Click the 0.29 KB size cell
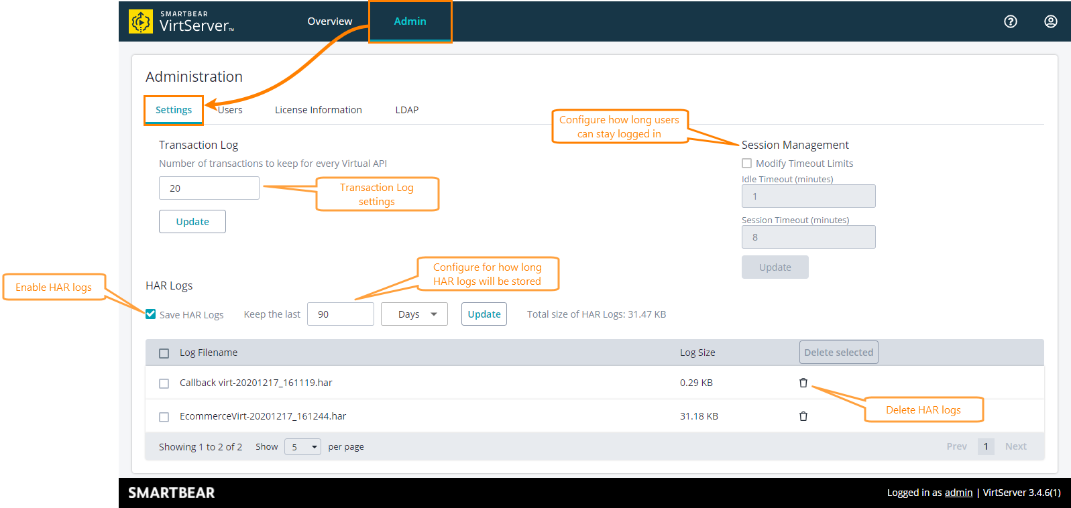This screenshot has height=508, width=1071. point(696,383)
